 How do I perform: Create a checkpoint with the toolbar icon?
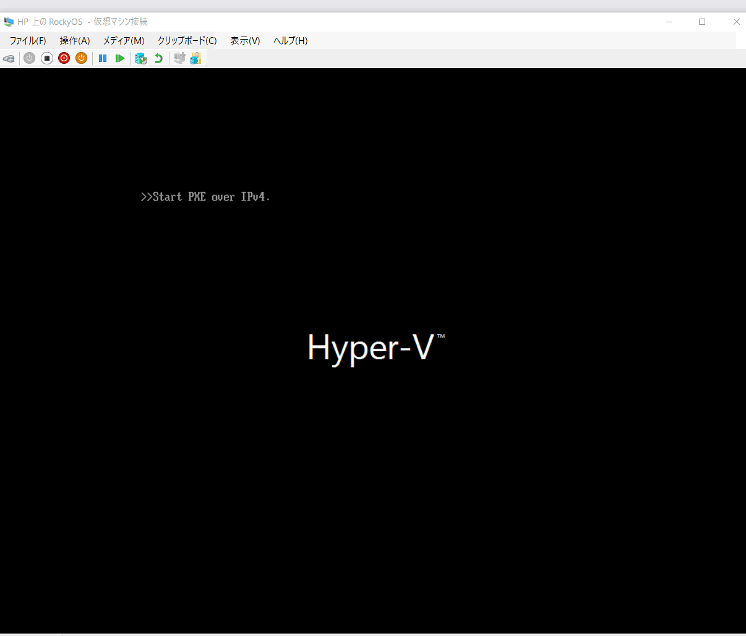point(141,58)
